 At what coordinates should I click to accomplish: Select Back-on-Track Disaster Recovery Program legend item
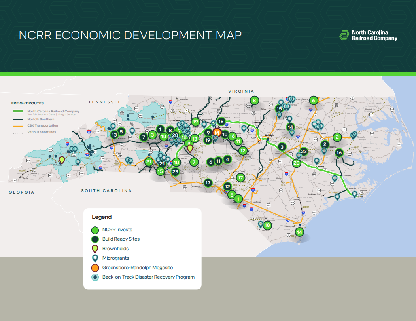(148, 277)
